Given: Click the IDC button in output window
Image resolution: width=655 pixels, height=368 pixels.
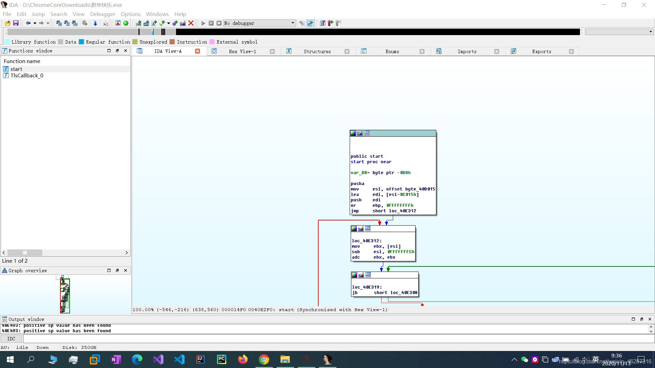Looking at the screenshot, I should point(11,339).
